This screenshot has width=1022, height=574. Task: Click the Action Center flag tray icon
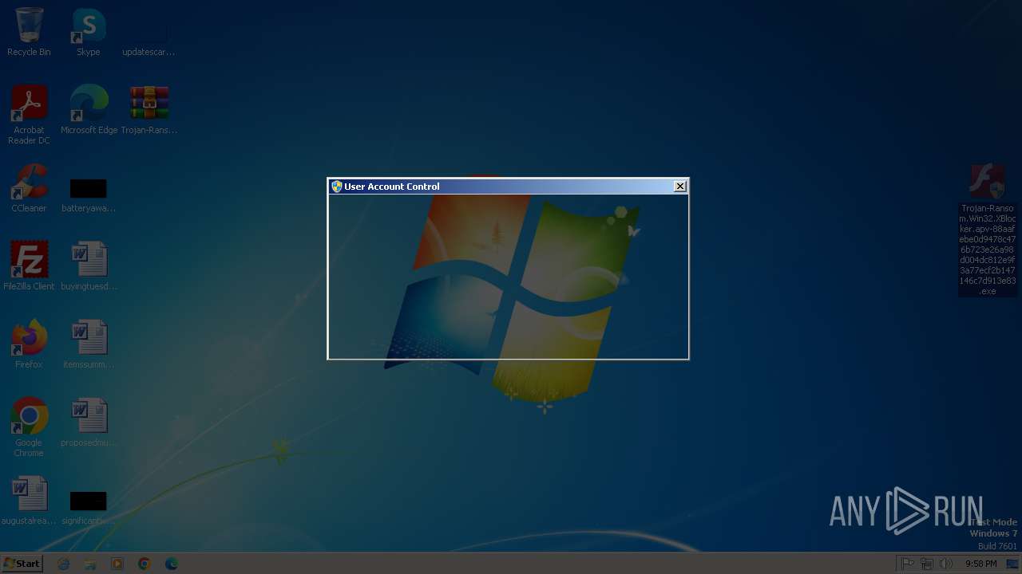pyautogui.click(x=908, y=564)
